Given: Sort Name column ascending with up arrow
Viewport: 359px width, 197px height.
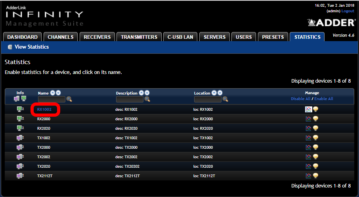Looking at the screenshot, I should tap(53, 93).
